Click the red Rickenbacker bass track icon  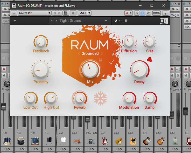tap(105, 141)
